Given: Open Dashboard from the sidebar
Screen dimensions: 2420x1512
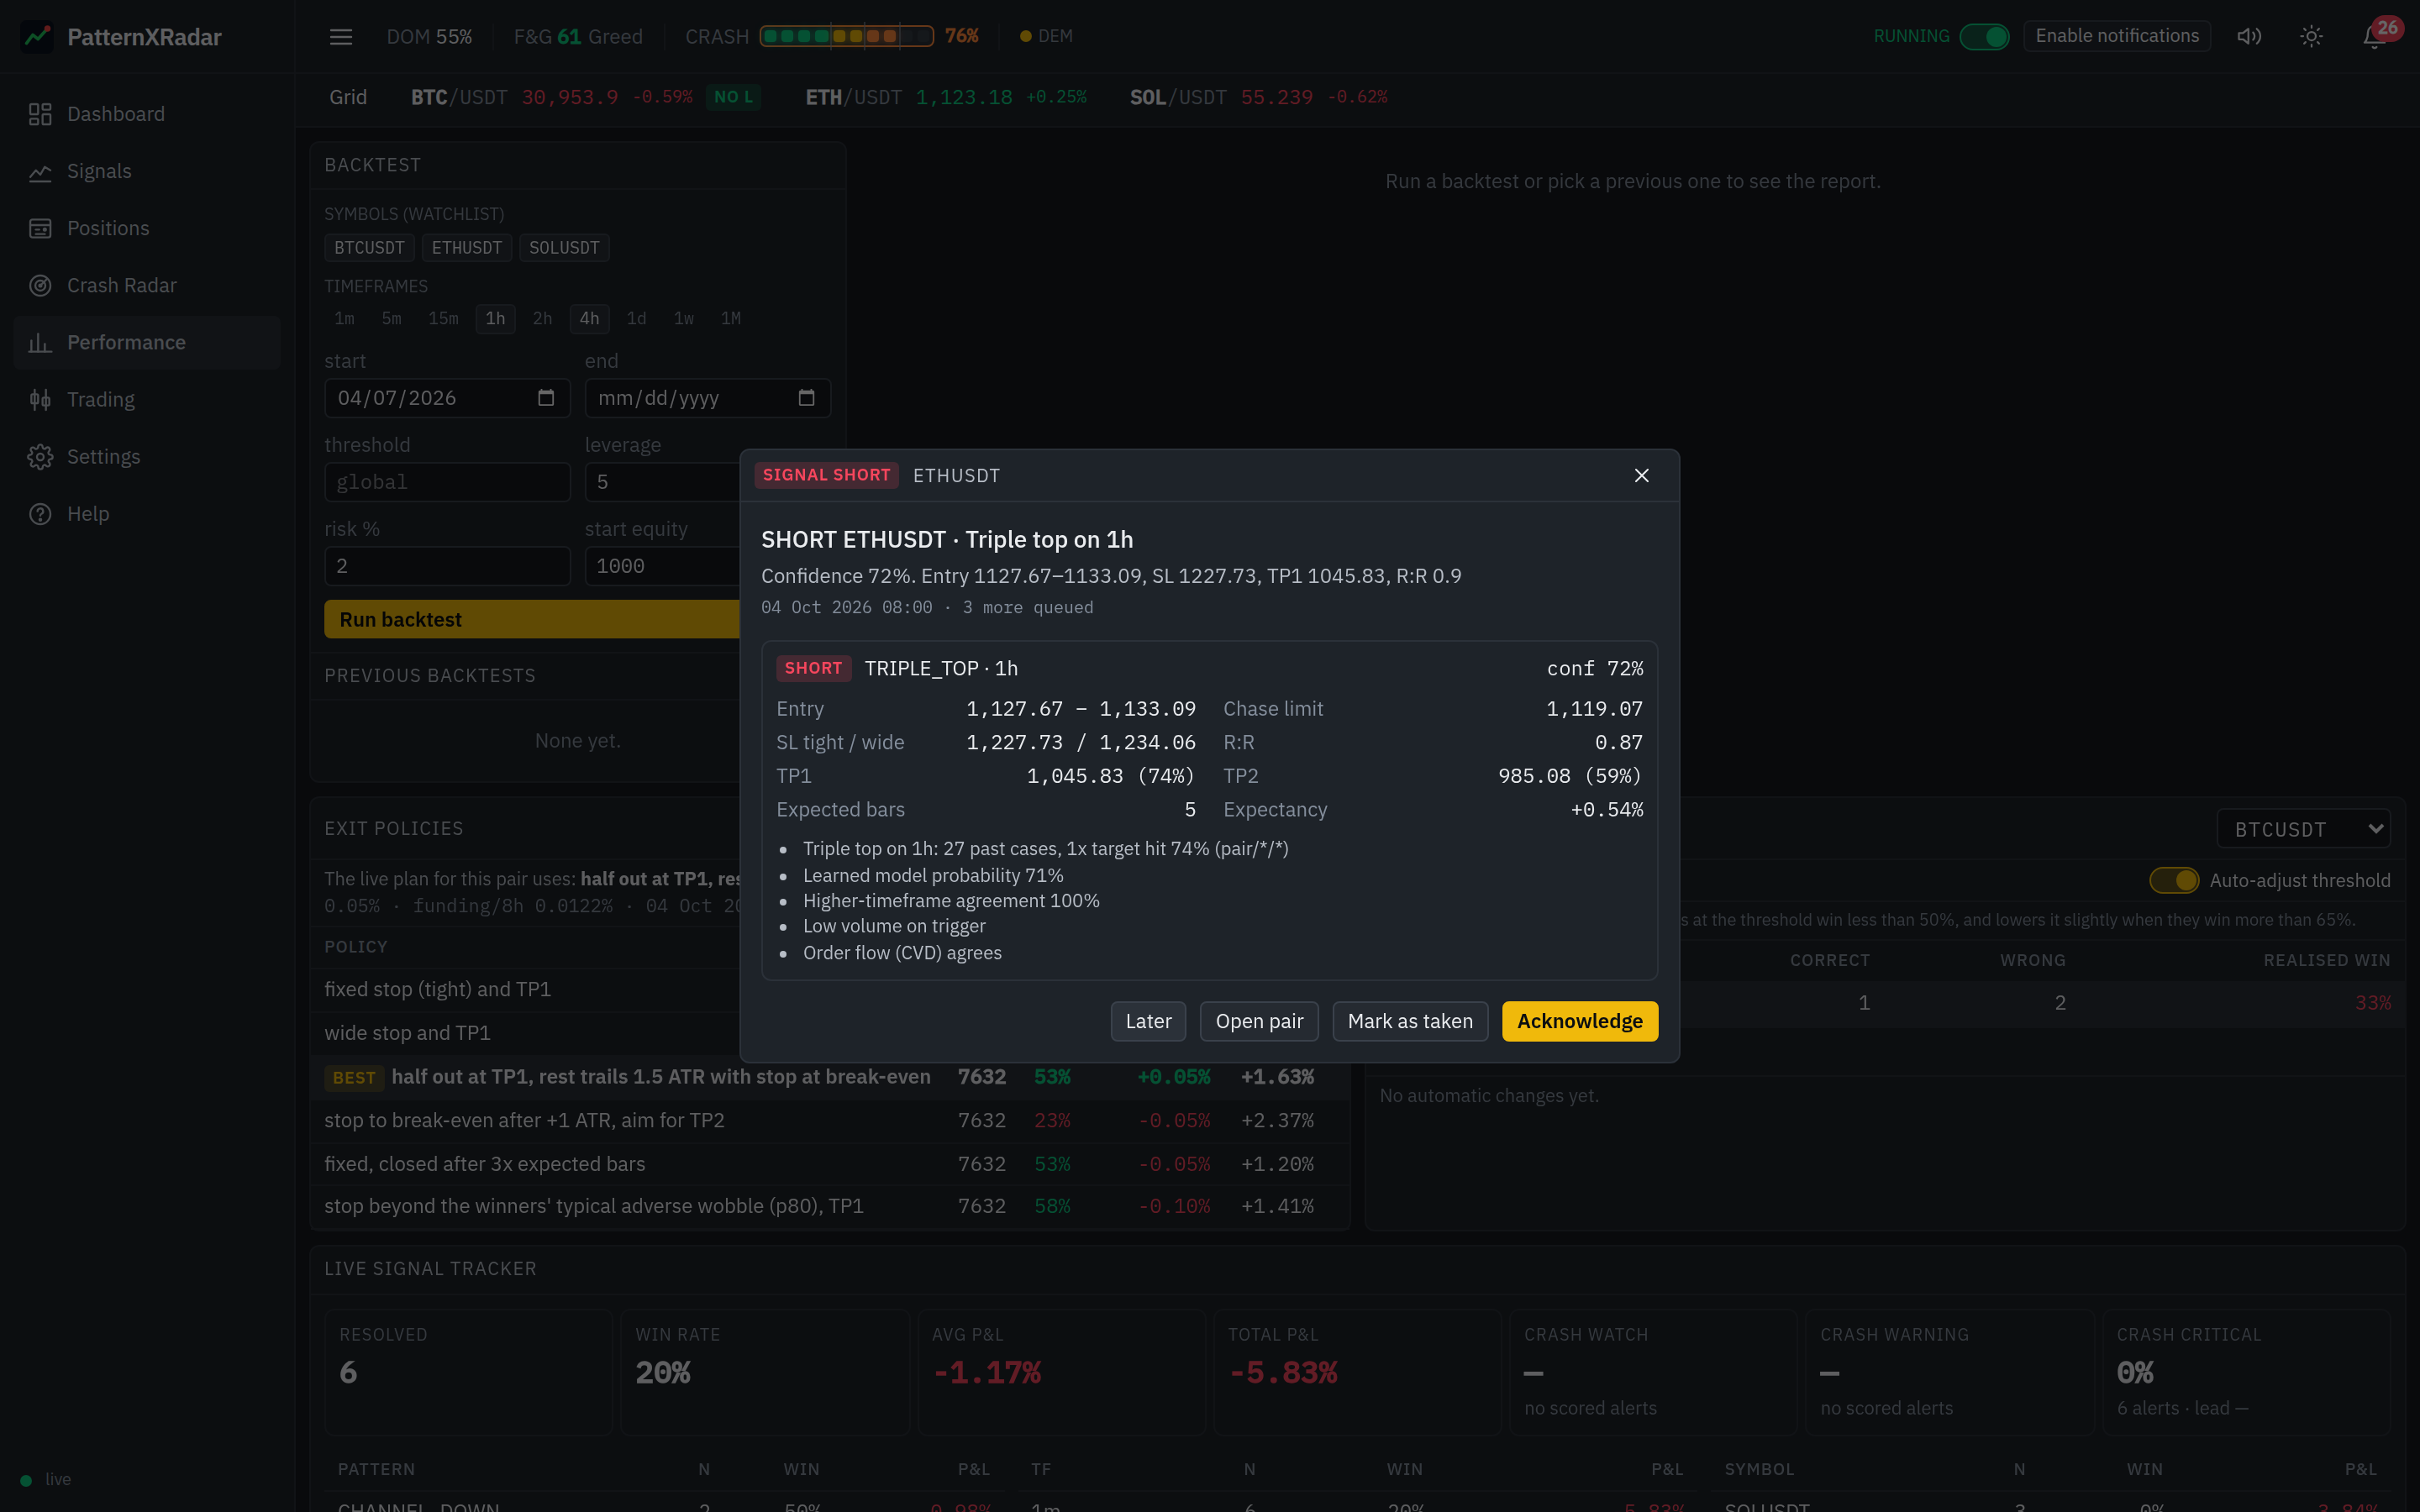Looking at the screenshot, I should [x=147, y=114].
